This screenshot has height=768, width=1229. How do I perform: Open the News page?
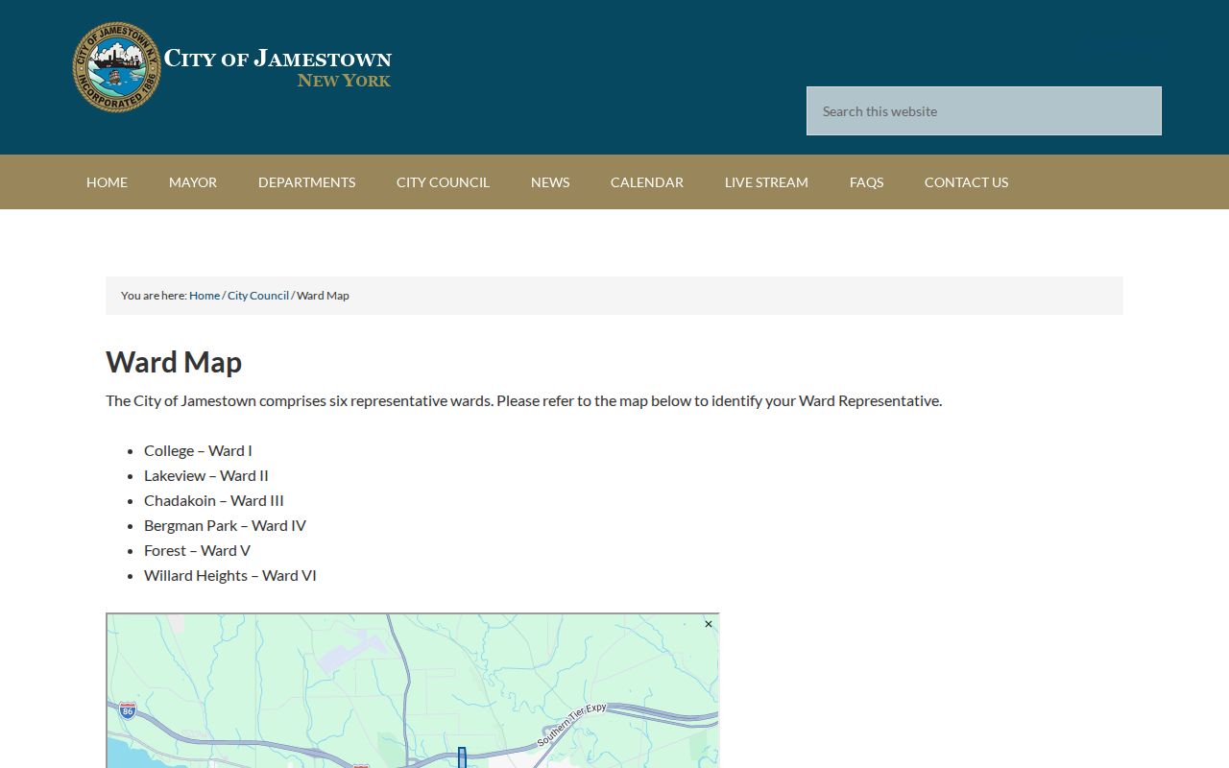click(550, 182)
